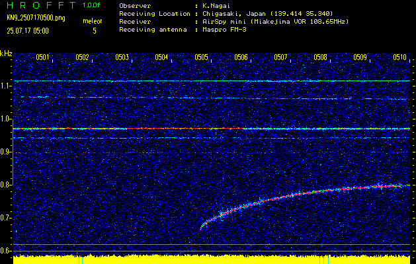Click the Observer field label
Image resolution: width=416 pixels, height=264 pixels.
point(135,6)
